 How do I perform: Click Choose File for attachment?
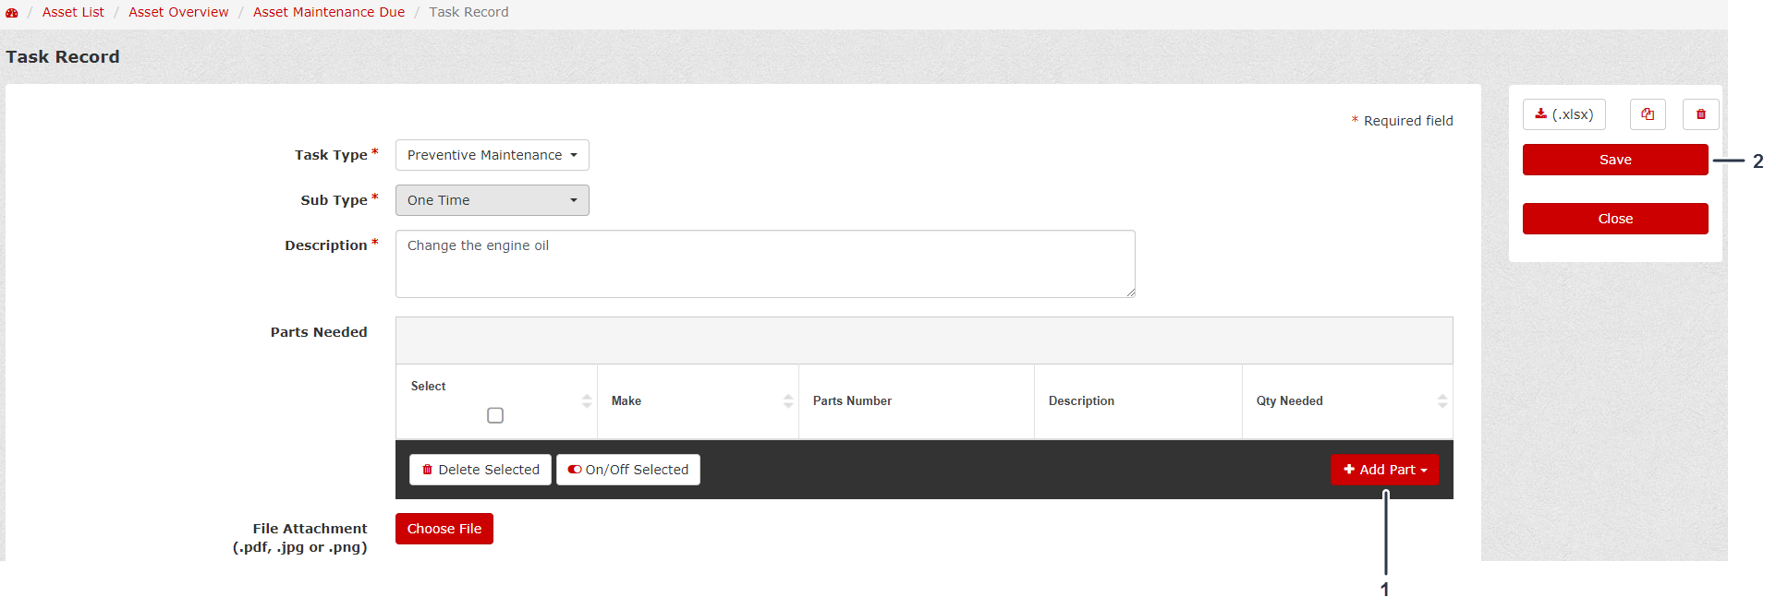[x=444, y=529]
